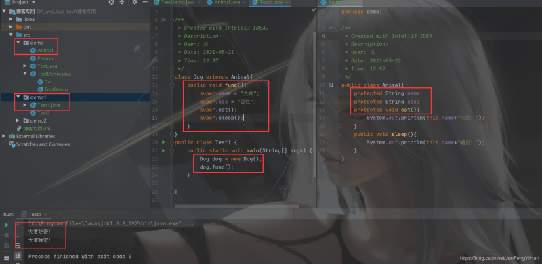Switch to Animal.java editor tab
The image size is (542, 264).
(226, 3)
